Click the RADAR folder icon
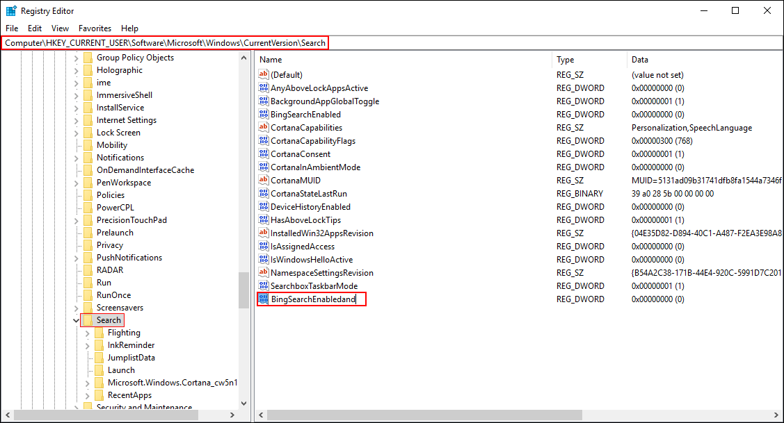784x423 pixels. (88, 270)
